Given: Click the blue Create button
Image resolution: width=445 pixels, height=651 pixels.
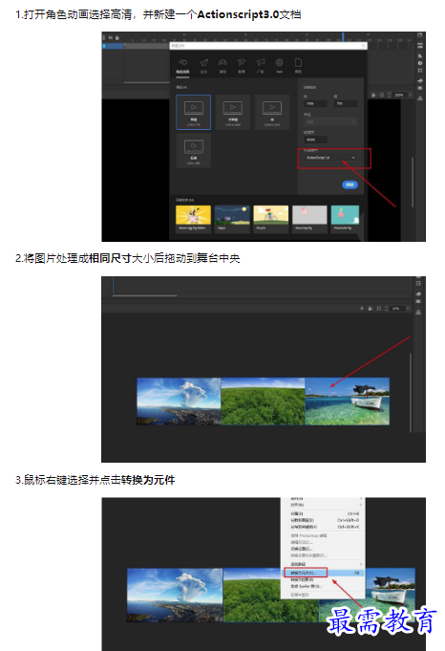Looking at the screenshot, I should pyautogui.click(x=350, y=184).
